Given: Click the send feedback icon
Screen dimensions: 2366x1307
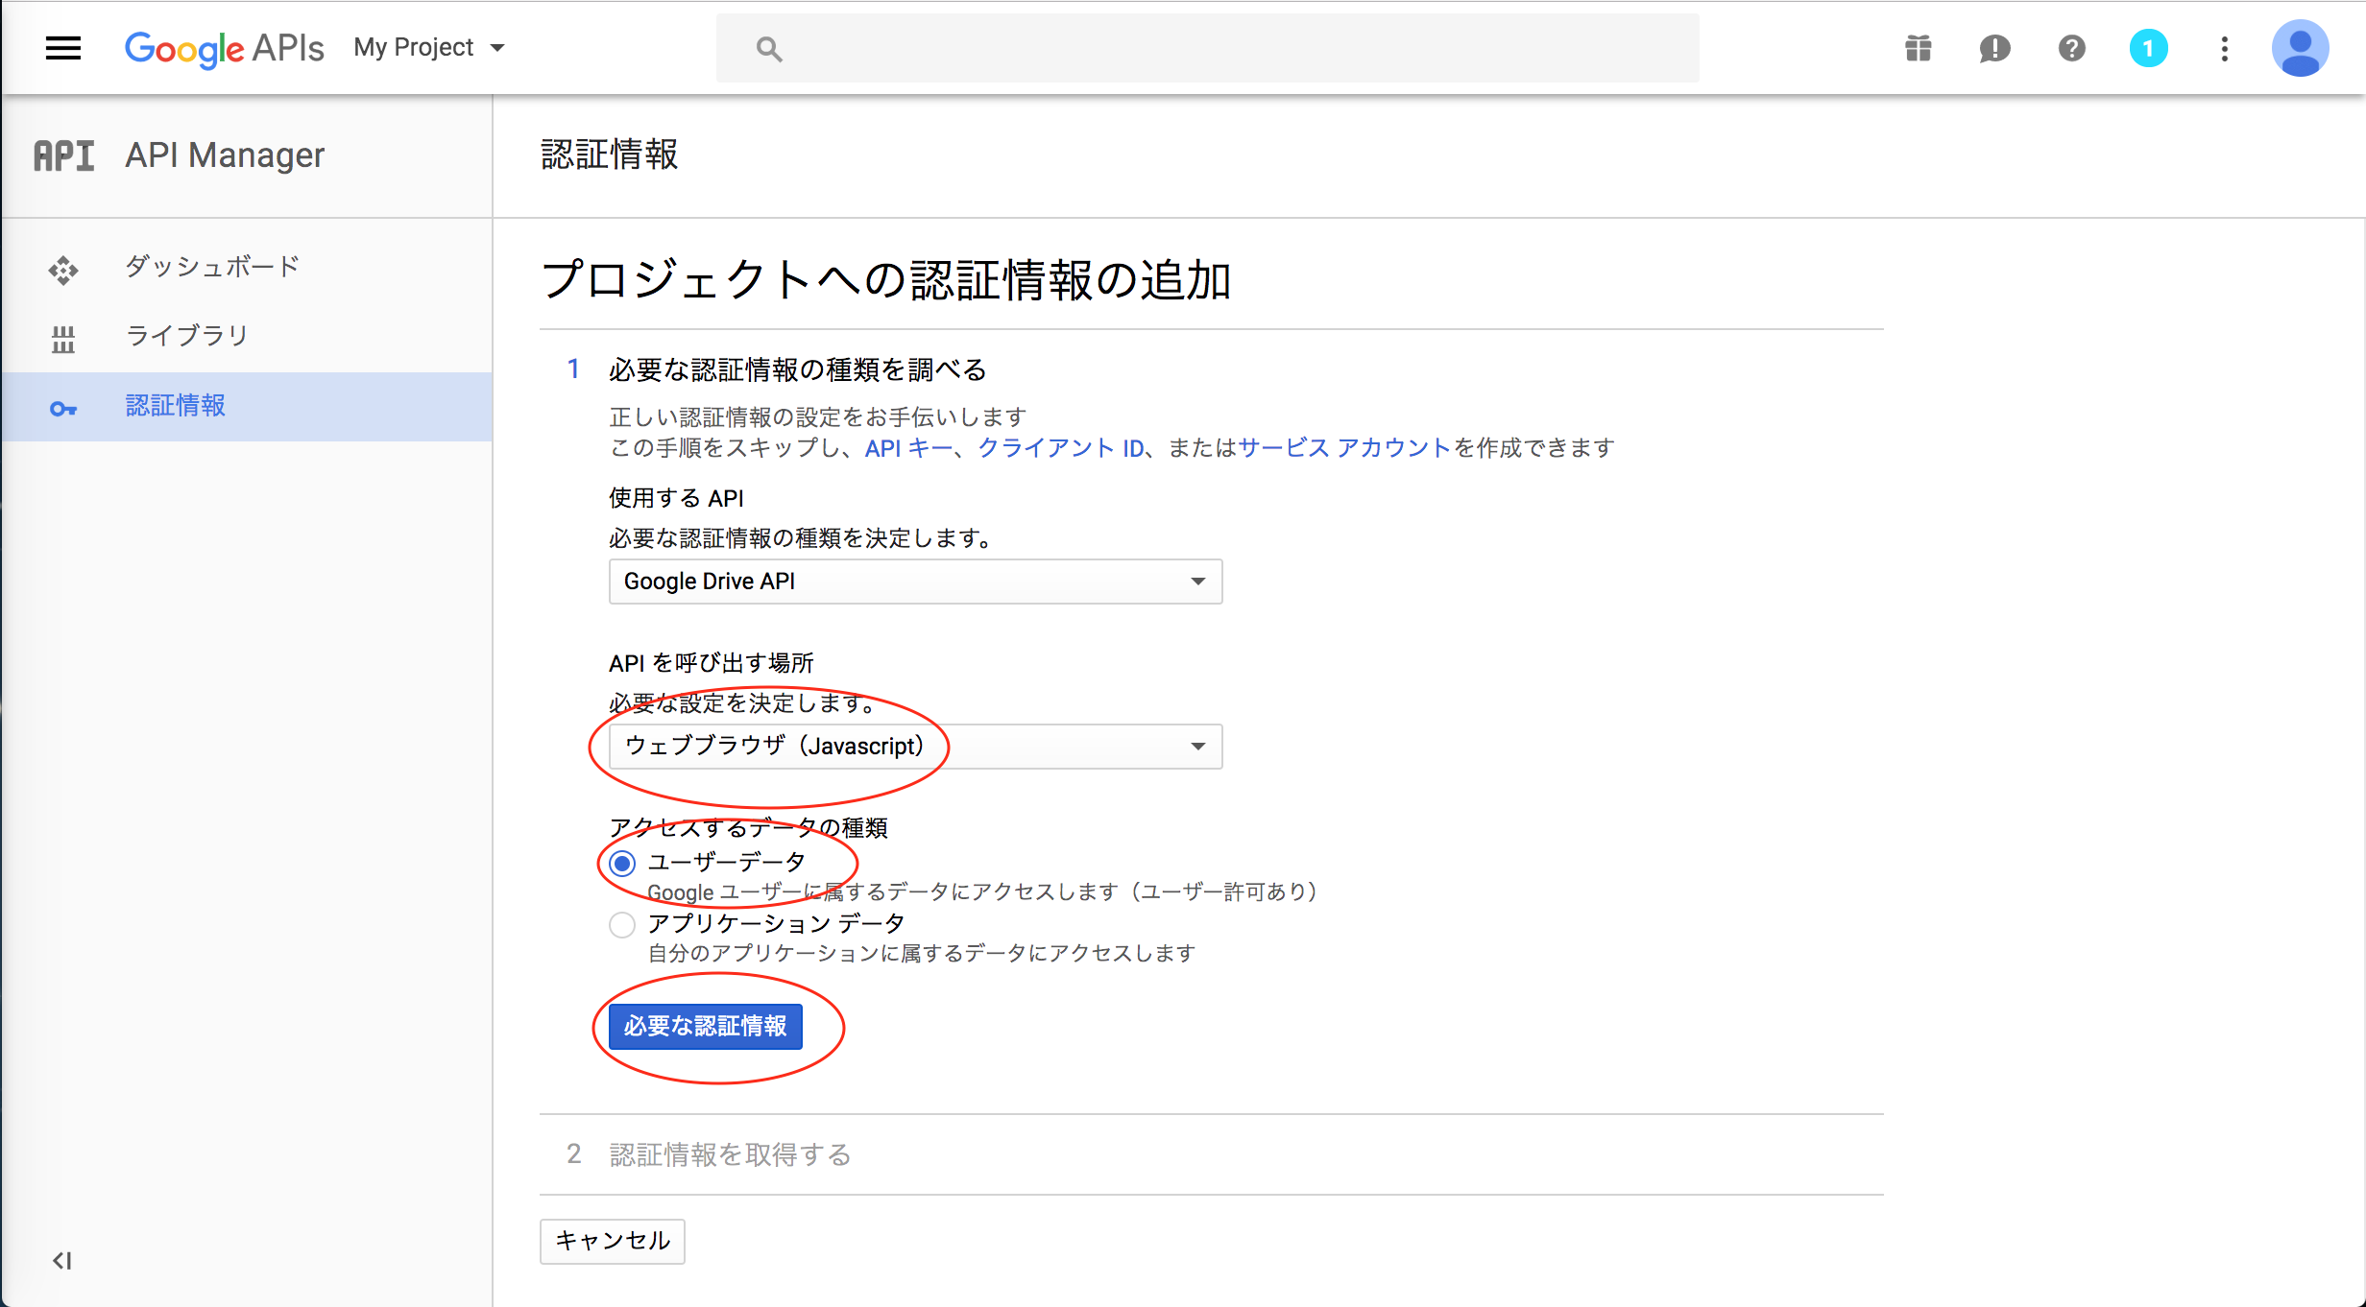Looking at the screenshot, I should (x=1993, y=48).
